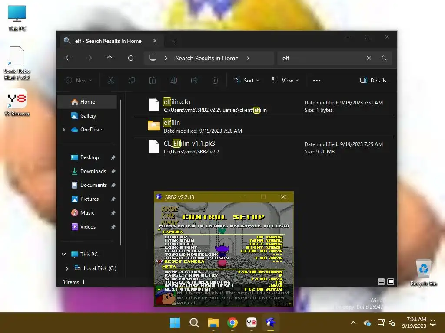Open the See more three-dots menu
Screen dimensions: 445x333
pyautogui.click(x=317, y=80)
